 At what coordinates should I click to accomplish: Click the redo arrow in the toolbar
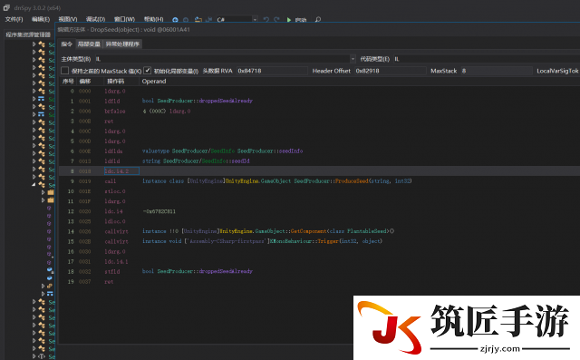(x=276, y=20)
